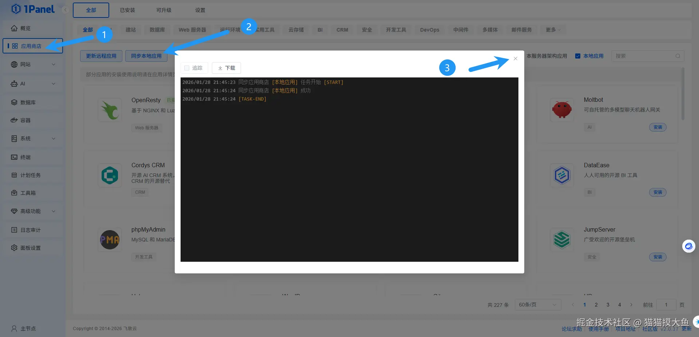This screenshot has height=337, width=699.
Task: Click the 同步本地应用 button
Action: [146, 56]
